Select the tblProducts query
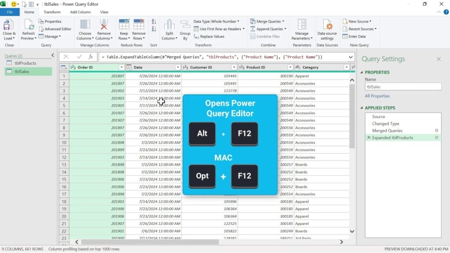 pyautogui.click(x=25, y=63)
